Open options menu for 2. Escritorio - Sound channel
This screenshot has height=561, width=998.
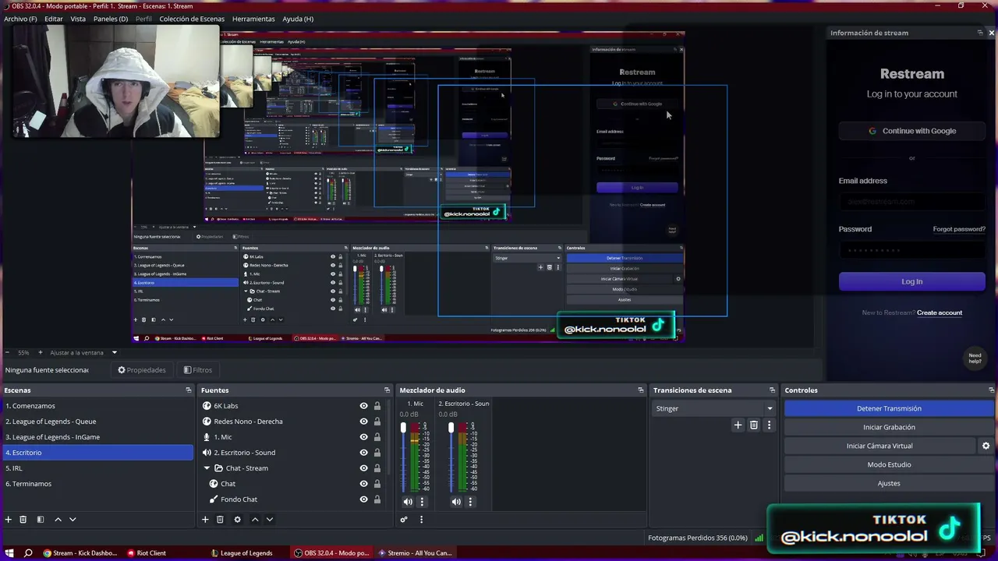click(x=470, y=502)
